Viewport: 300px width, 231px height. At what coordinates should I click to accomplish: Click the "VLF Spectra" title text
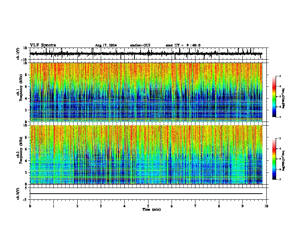click(43, 45)
